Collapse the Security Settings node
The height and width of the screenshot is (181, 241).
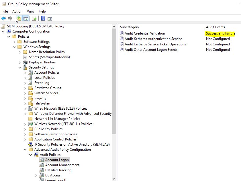click(x=20, y=68)
